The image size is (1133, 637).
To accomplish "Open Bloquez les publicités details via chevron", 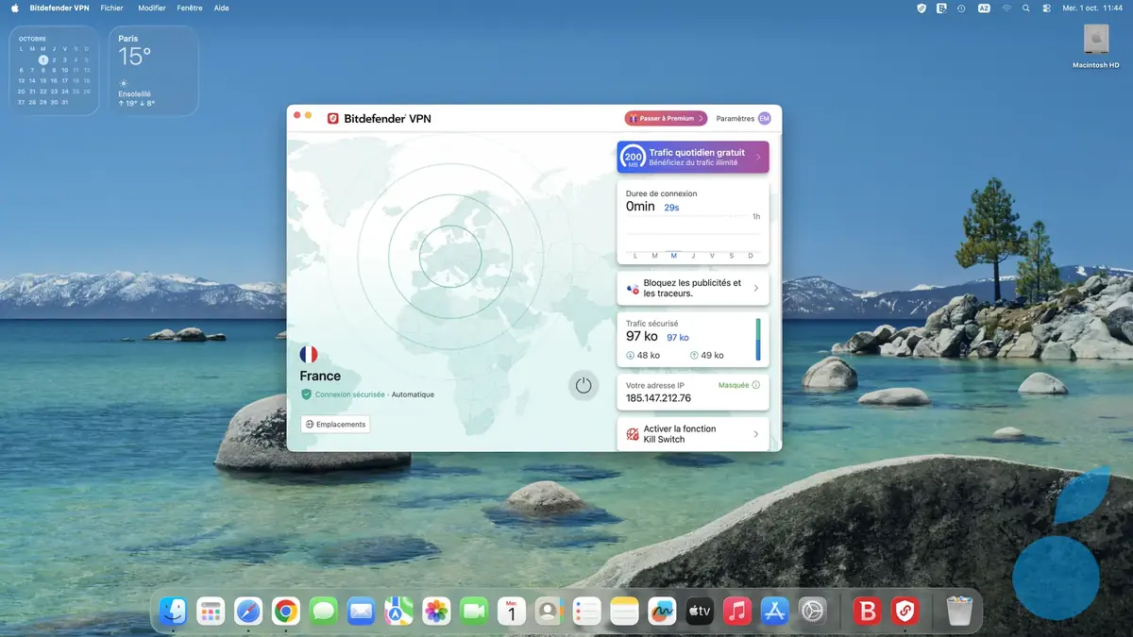I will (x=755, y=288).
